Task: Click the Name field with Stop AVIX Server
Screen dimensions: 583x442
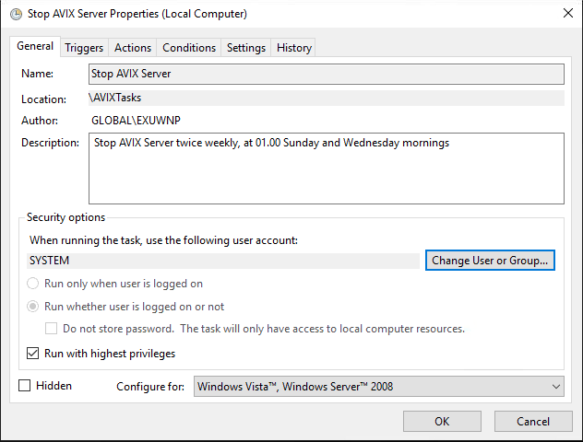Action: [x=326, y=74]
